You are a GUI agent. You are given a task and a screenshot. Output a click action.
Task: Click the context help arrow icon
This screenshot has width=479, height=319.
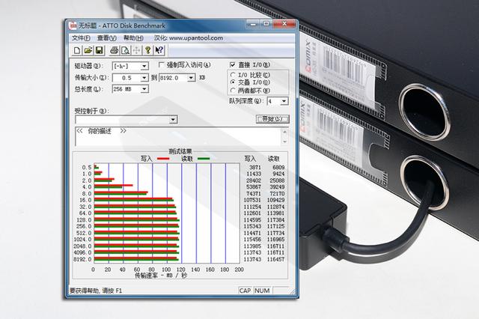coord(159,50)
